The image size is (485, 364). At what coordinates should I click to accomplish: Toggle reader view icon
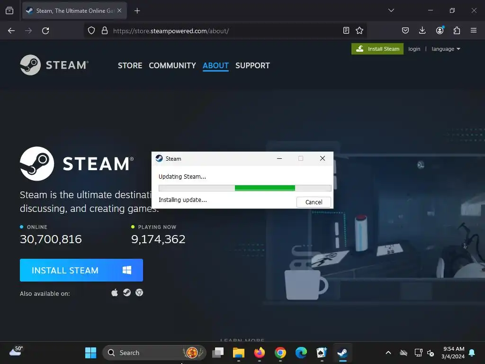[x=346, y=30]
